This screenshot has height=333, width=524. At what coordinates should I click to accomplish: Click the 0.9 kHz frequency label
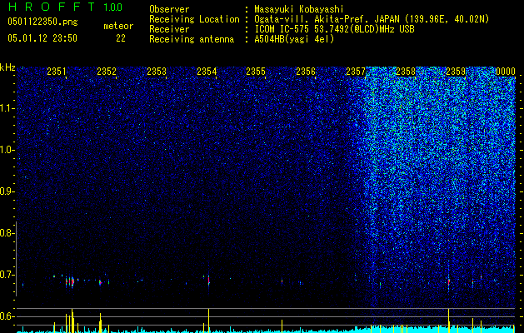pos(7,191)
